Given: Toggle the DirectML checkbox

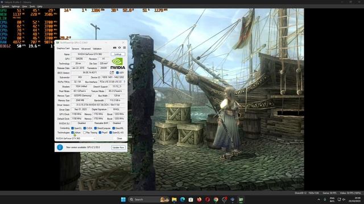Looking at the screenshot, I should point(114,128).
